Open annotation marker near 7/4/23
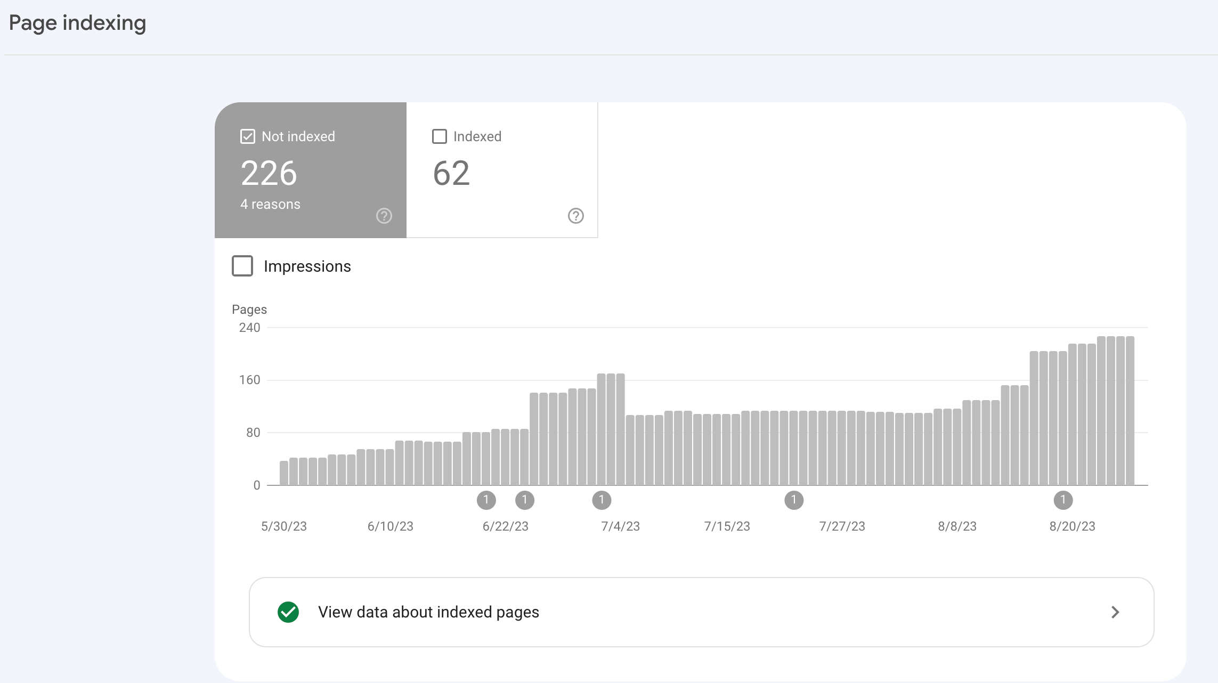Screen dimensions: 1218x683 pyautogui.click(x=602, y=500)
